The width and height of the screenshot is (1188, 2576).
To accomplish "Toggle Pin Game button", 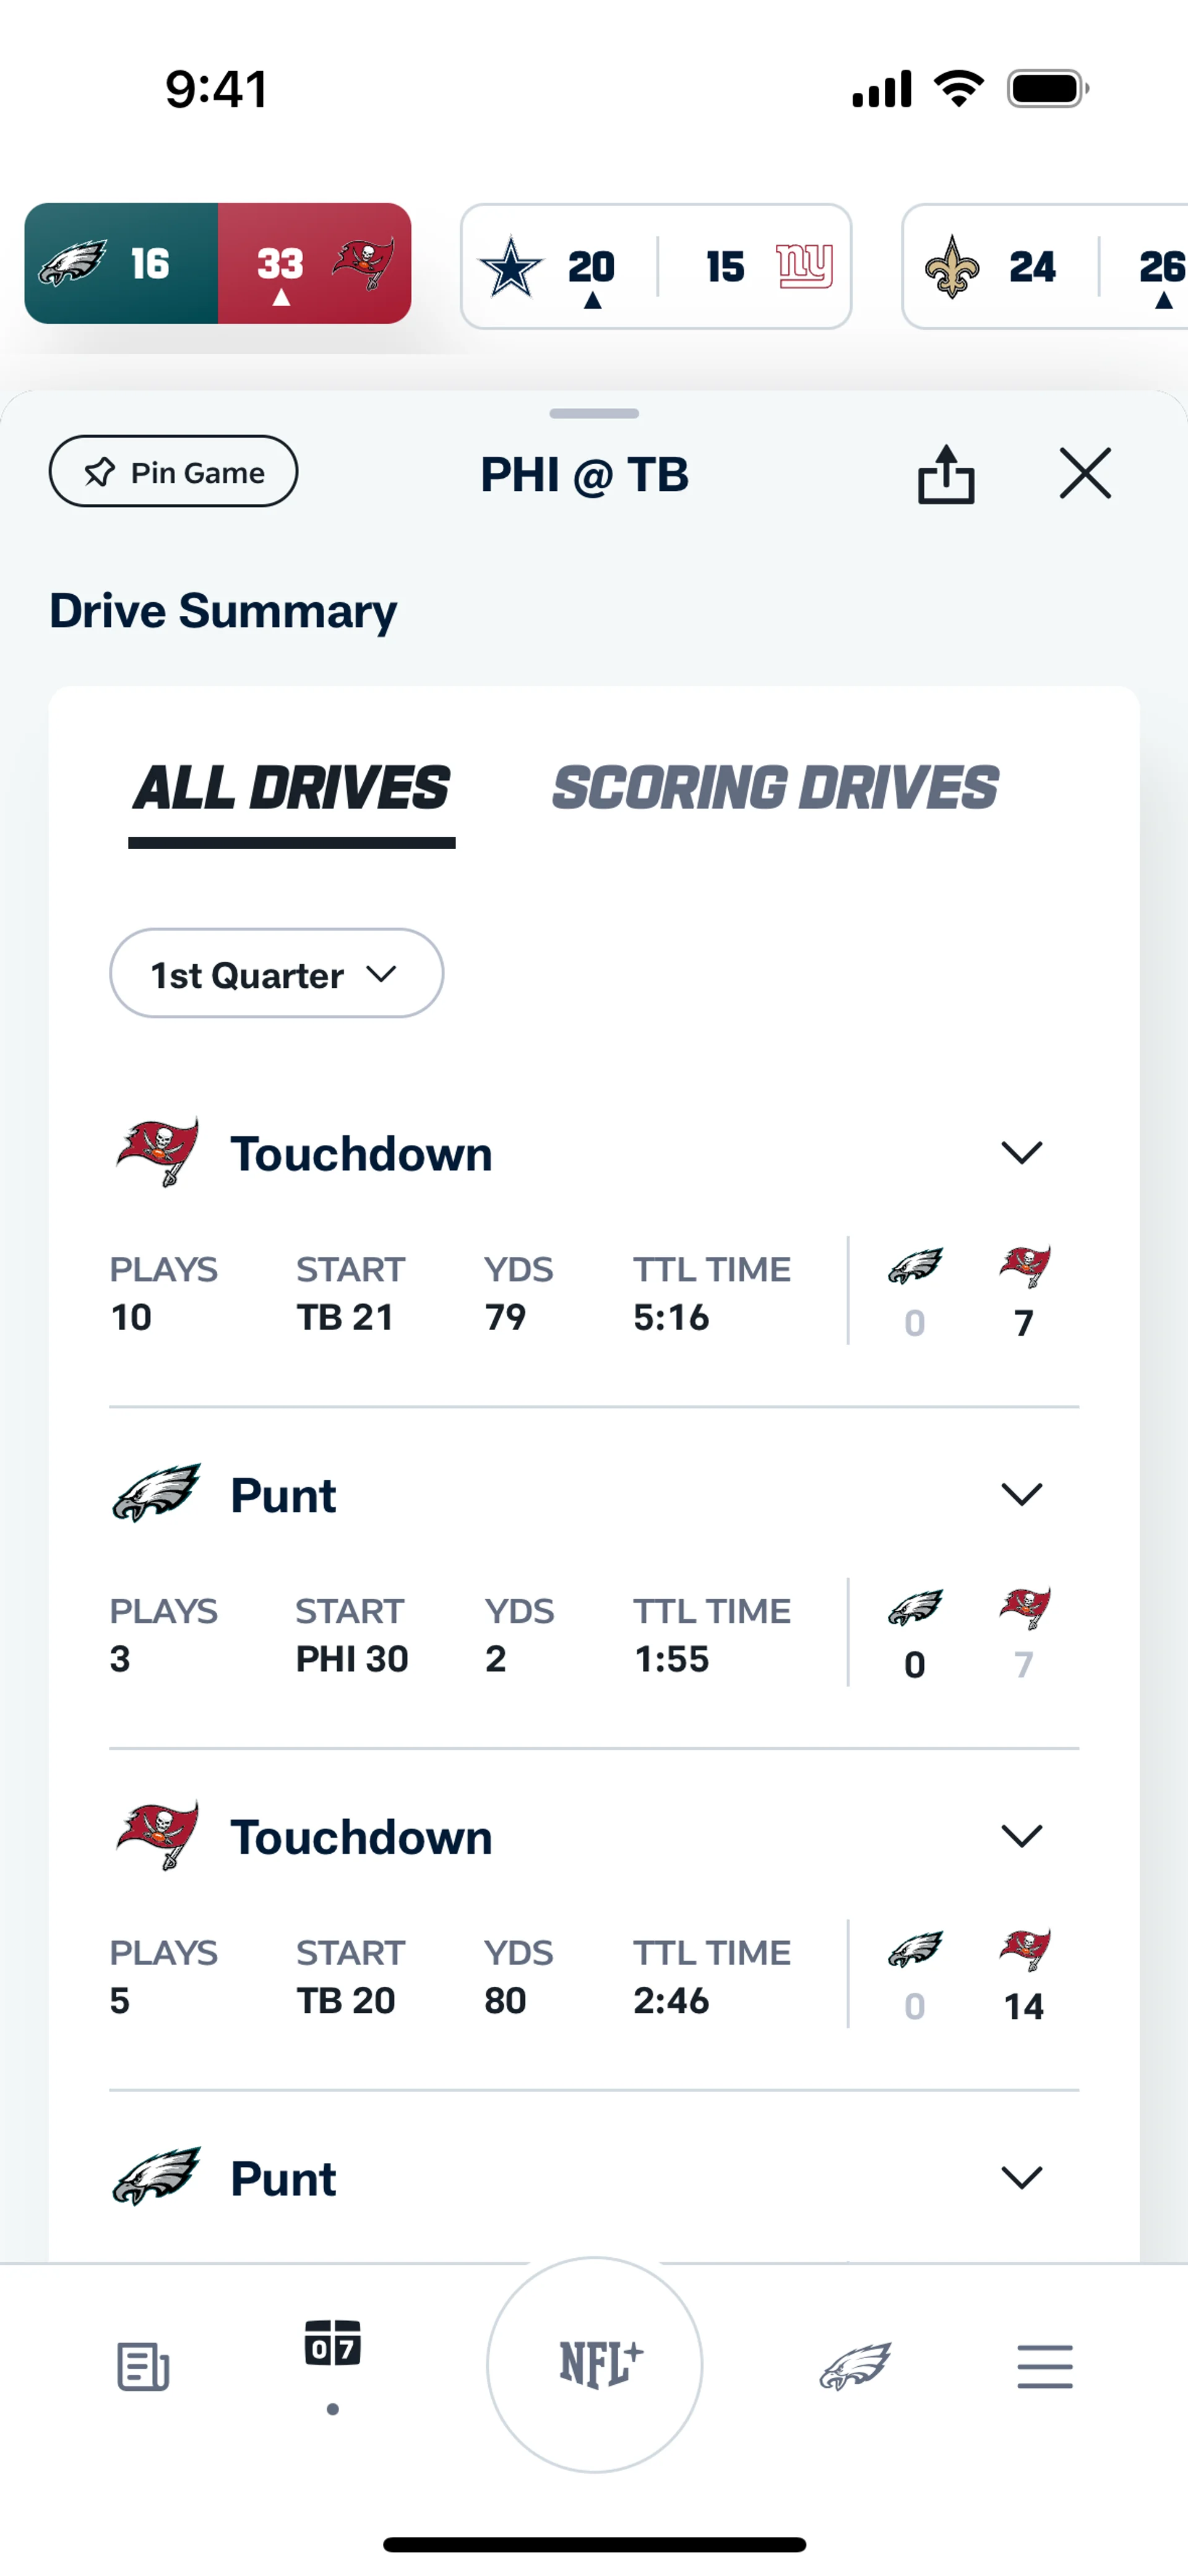I will 174,472.
